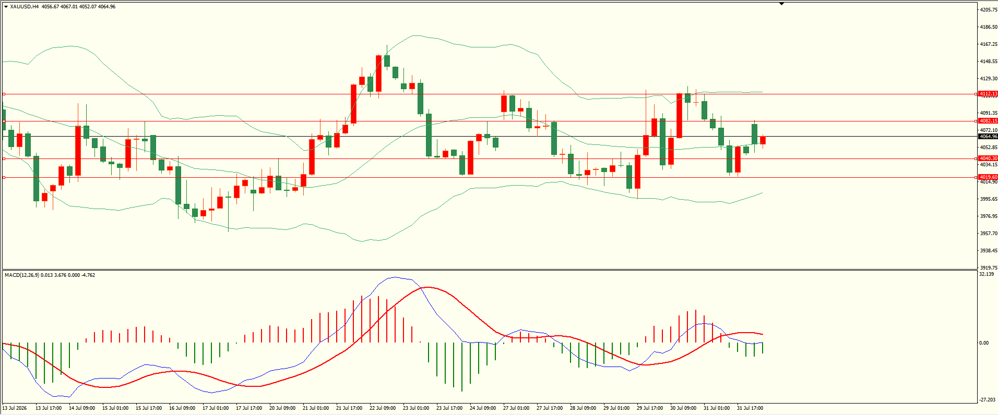
Task: Click the MACD(12,26,9) indicator label
Action: point(21,275)
